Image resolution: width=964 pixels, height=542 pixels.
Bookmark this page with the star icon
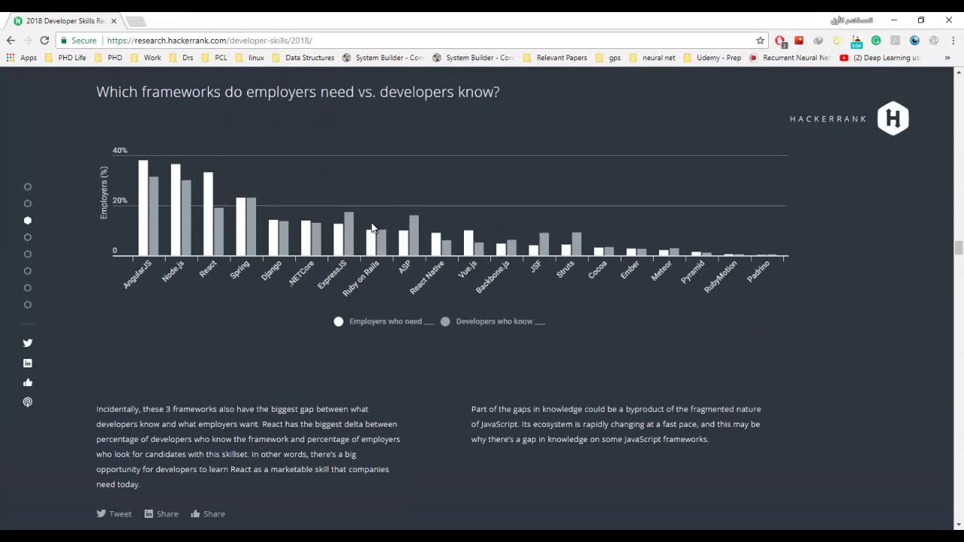coord(760,41)
